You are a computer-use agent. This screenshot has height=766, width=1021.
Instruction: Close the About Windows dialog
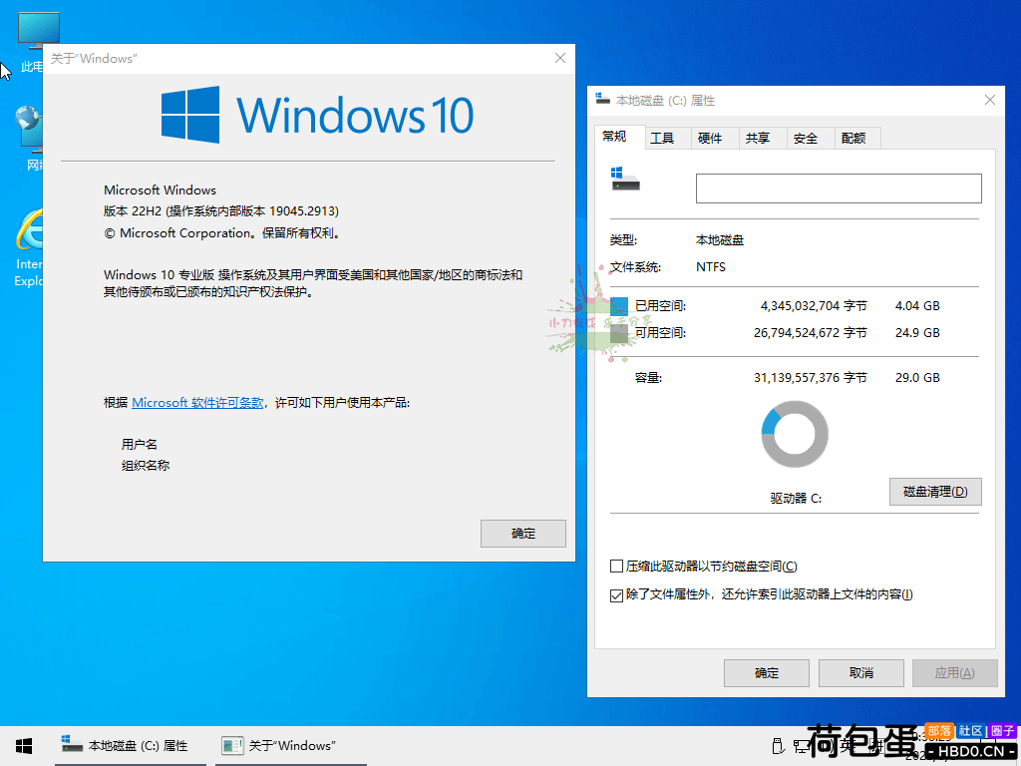560,58
